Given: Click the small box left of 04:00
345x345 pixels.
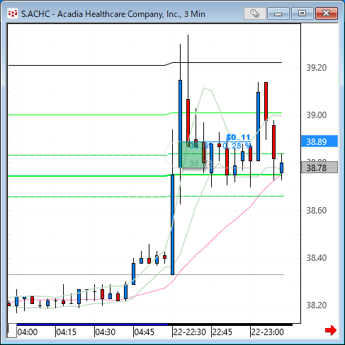Looking at the screenshot, I should click(12, 331).
